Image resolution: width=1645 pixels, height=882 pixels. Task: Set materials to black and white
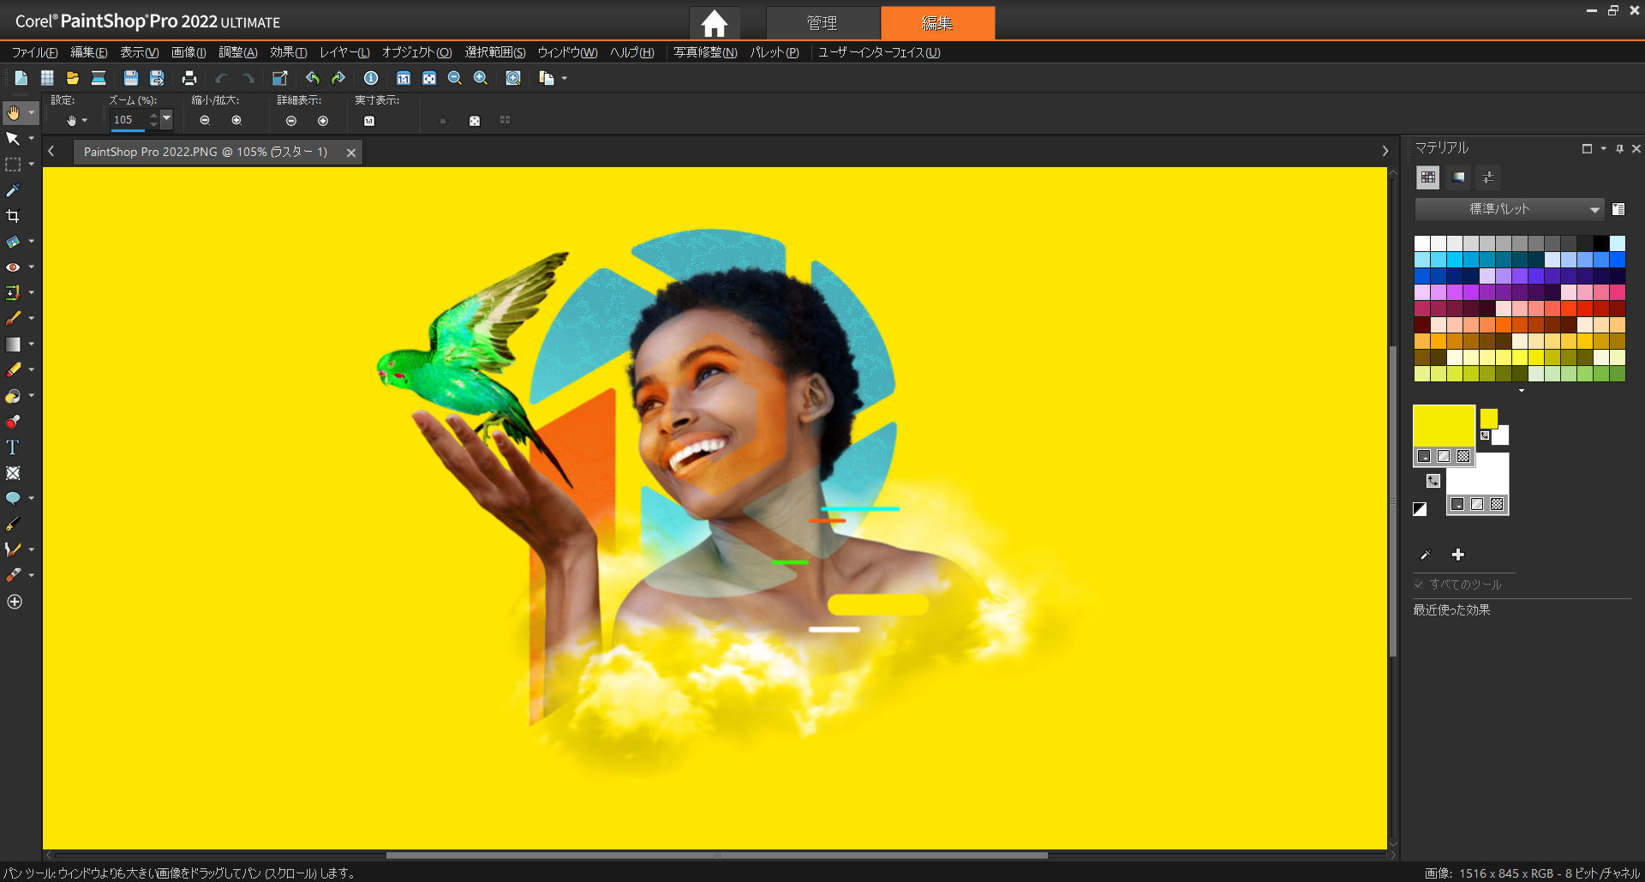pyautogui.click(x=1420, y=509)
